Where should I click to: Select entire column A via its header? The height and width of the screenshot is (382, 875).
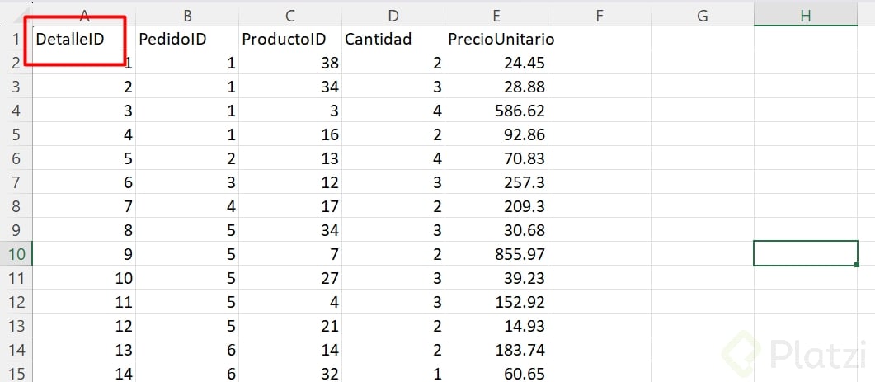pyautogui.click(x=84, y=15)
